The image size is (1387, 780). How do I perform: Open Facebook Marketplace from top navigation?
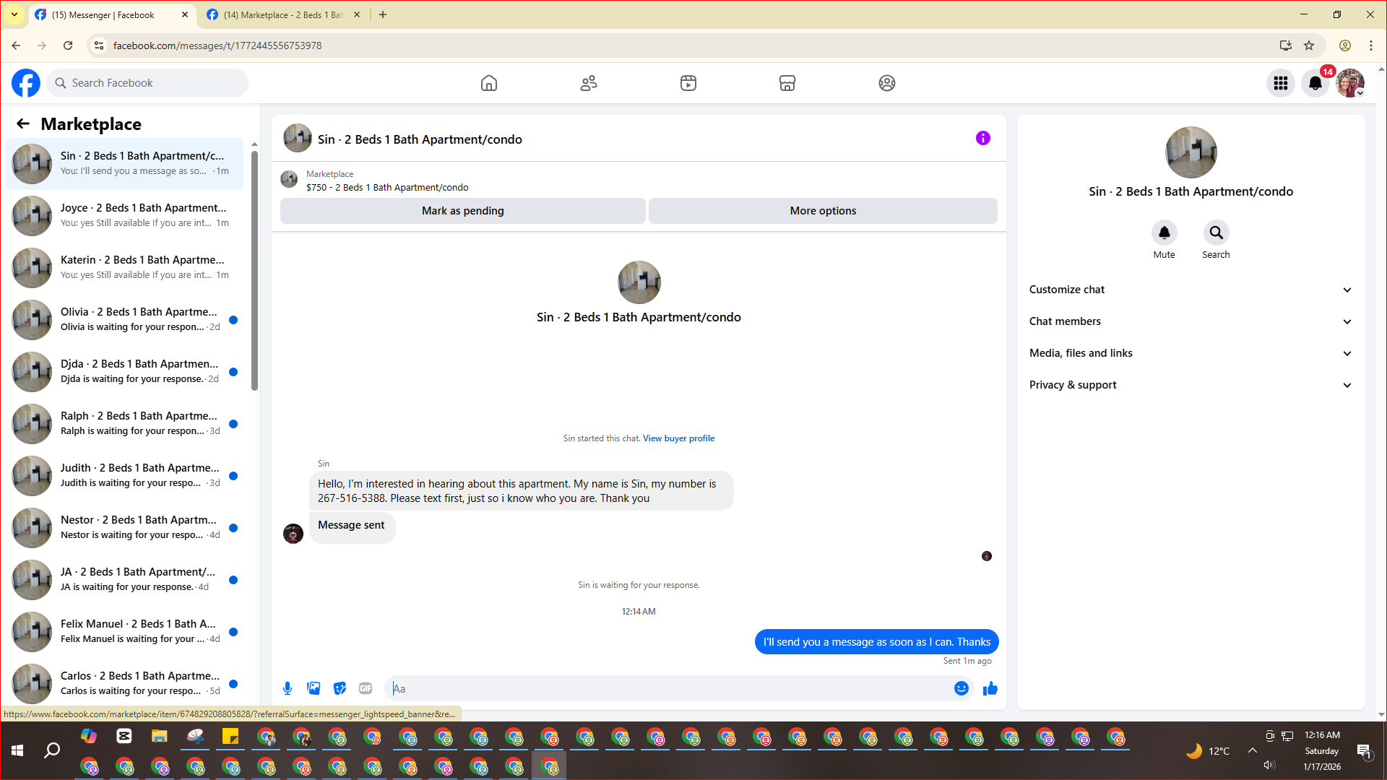787,83
